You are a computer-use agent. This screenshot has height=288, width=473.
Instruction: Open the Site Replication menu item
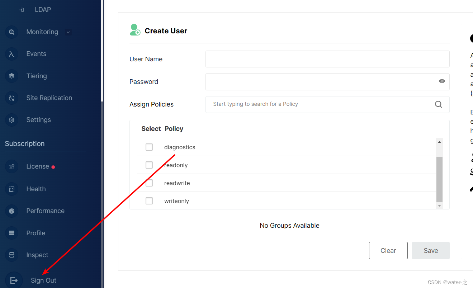pos(49,98)
